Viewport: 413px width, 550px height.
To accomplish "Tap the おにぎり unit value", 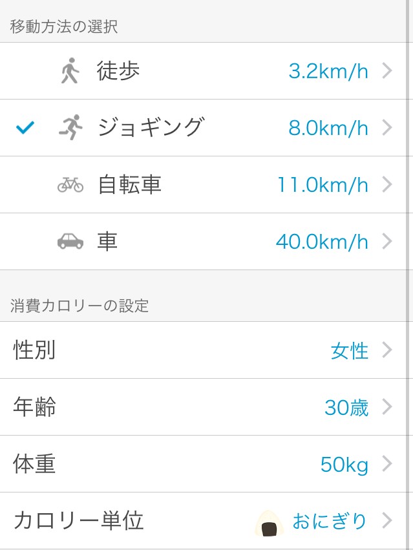I will 330,521.
